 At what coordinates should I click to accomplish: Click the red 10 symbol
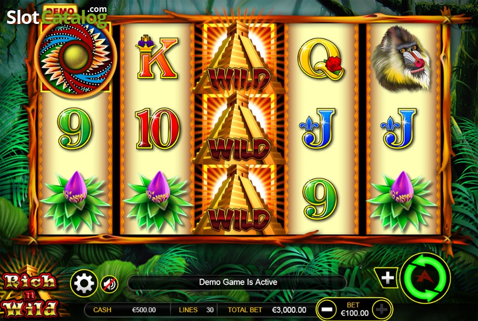click(x=157, y=129)
